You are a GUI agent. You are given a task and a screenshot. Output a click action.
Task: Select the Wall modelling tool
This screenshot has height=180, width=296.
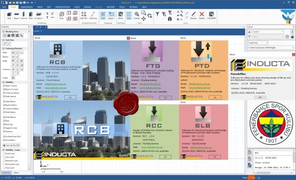31,15
